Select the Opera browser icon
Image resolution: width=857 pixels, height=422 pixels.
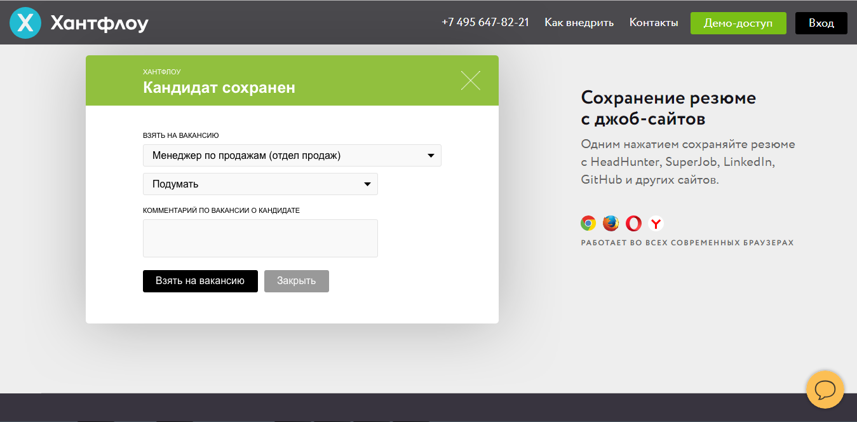pyautogui.click(x=633, y=223)
